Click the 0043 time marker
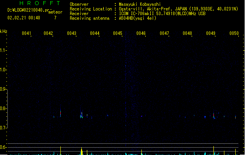The height and width of the screenshot is (155, 245). [72, 33]
